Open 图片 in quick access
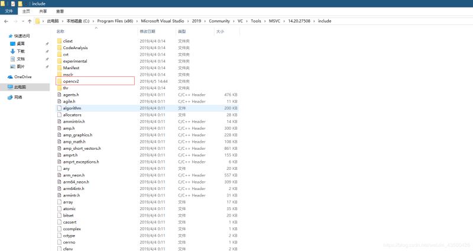This screenshot has width=473, height=251. point(21,66)
